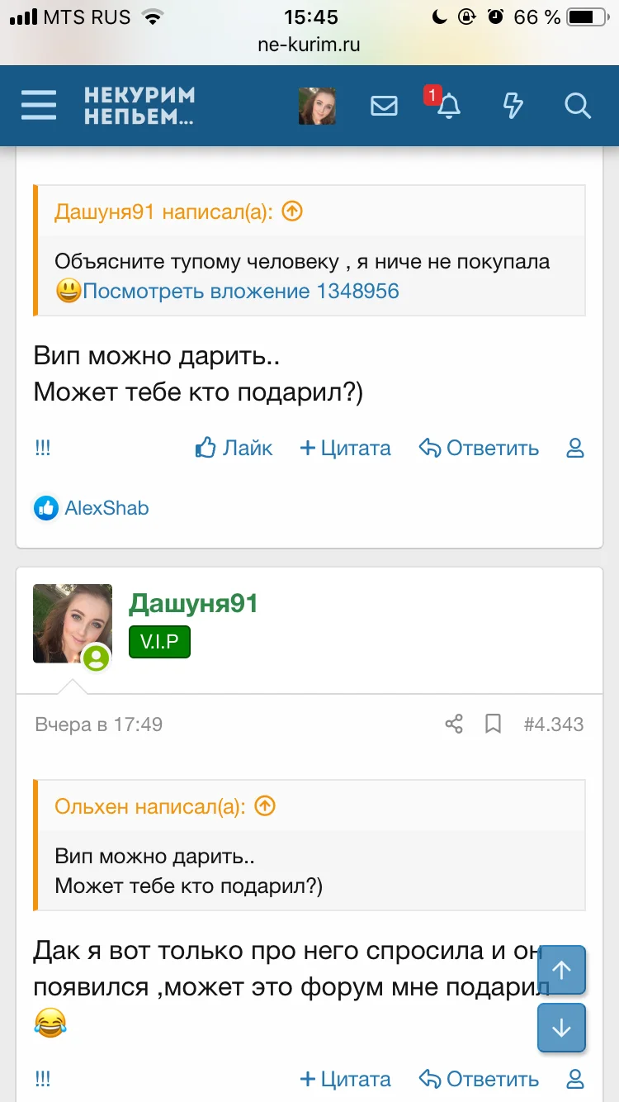Reply to Ольхен's post via Ответить

[x=479, y=449]
